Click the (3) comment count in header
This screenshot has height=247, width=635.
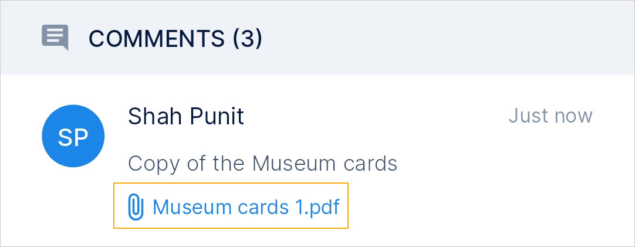(x=247, y=39)
